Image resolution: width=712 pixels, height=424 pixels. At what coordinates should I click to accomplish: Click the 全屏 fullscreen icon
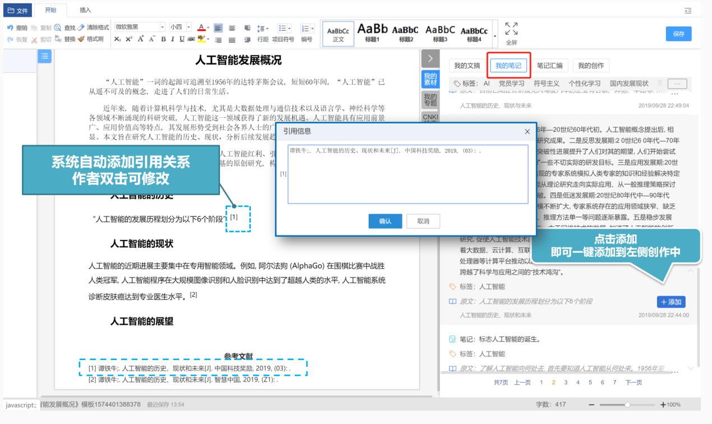511,29
